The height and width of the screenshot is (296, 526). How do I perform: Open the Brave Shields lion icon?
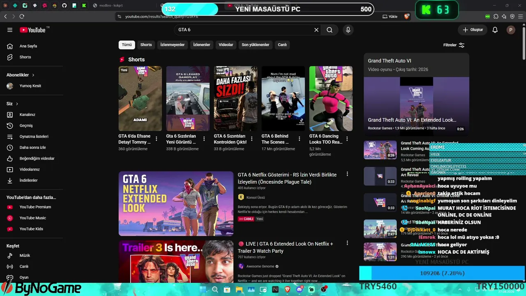[x=407, y=16]
